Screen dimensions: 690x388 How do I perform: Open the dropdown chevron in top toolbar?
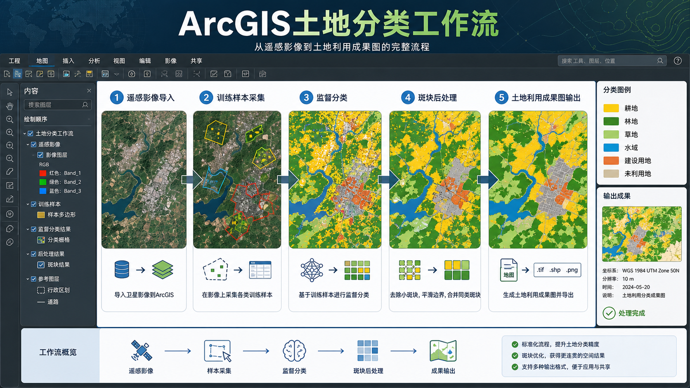(117, 74)
